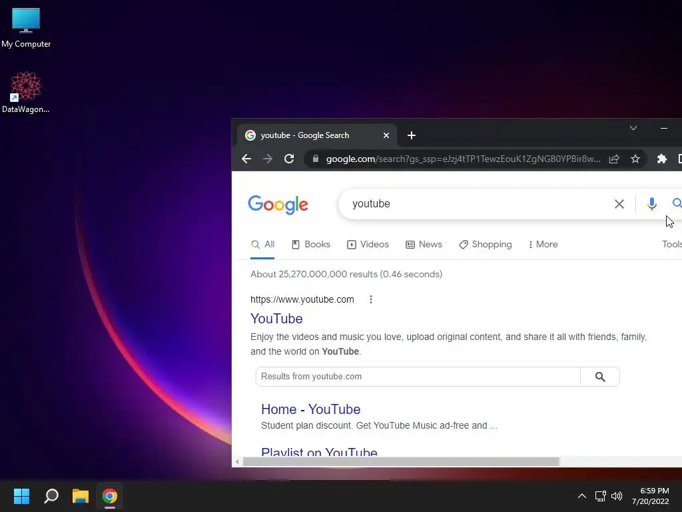Open volume control in tray

pyautogui.click(x=617, y=496)
